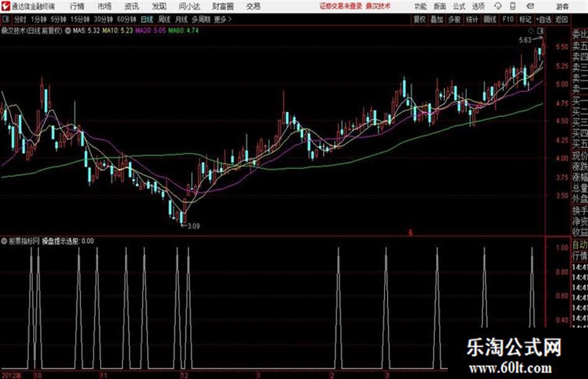The image size is (588, 379).
Task: Click the MA20: 5.05 indicator label
Action: [x=151, y=30]
